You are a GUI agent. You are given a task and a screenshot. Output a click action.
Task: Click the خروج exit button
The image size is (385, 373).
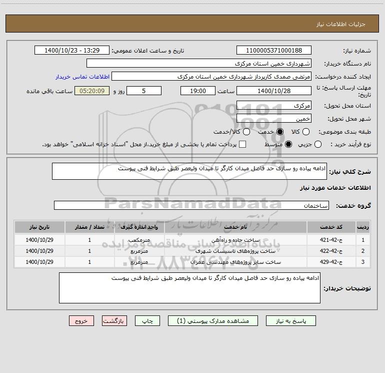[81, 321]
